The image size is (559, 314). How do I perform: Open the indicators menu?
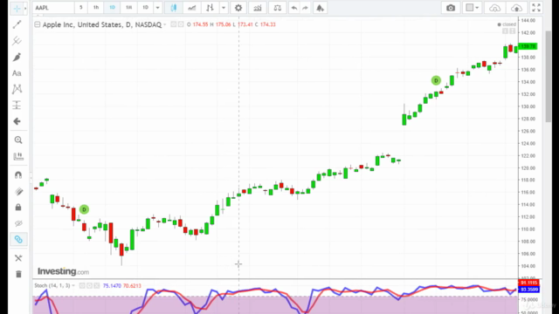pyautogui.click(x=258, y=8)
